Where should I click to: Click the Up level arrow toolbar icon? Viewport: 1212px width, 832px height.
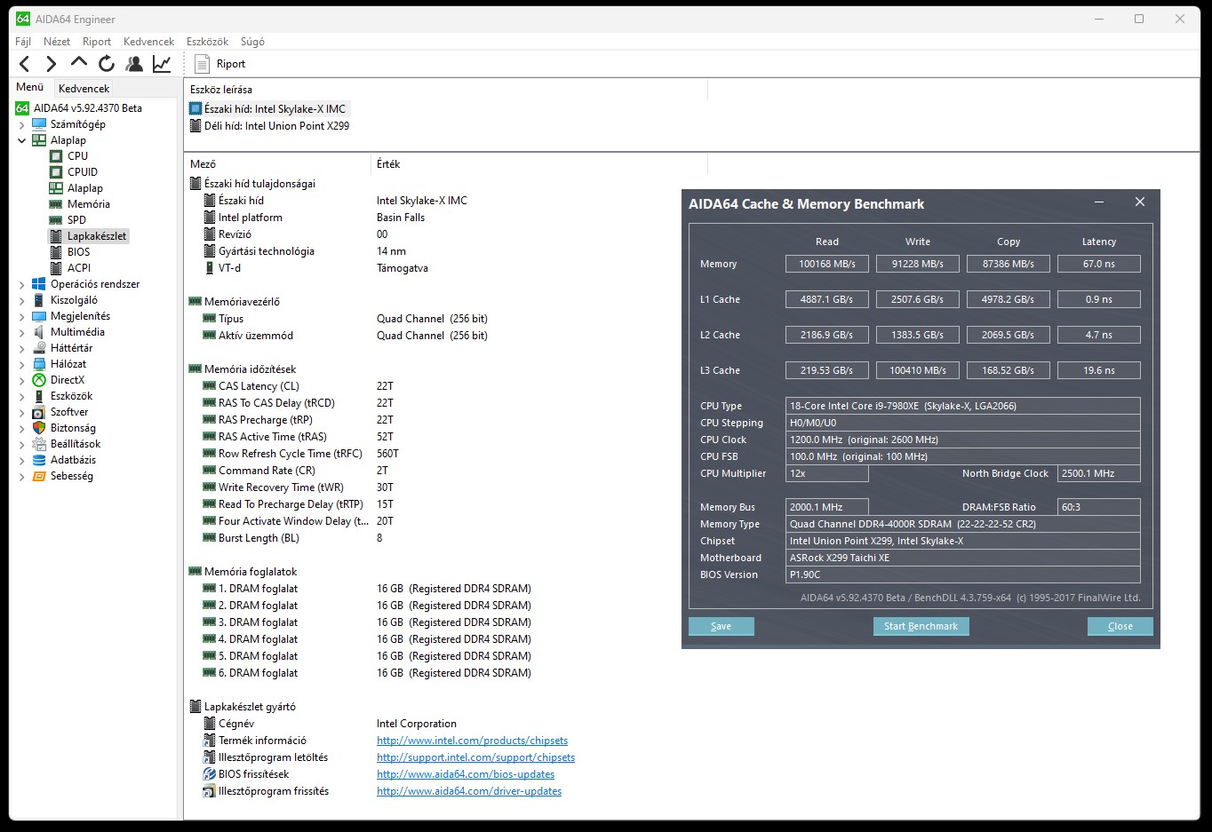79,62
